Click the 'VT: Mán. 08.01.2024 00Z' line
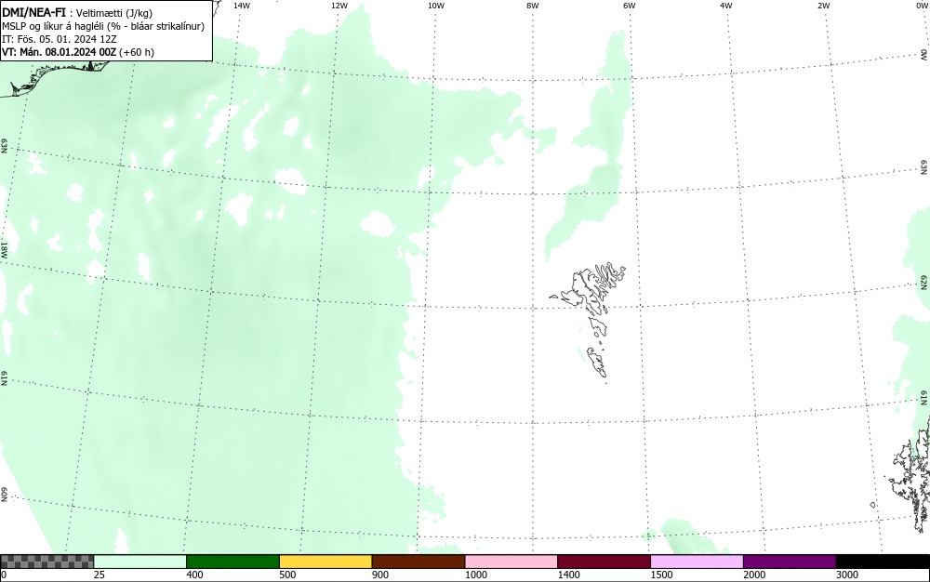Screen dimensions: 930x582 60,52
